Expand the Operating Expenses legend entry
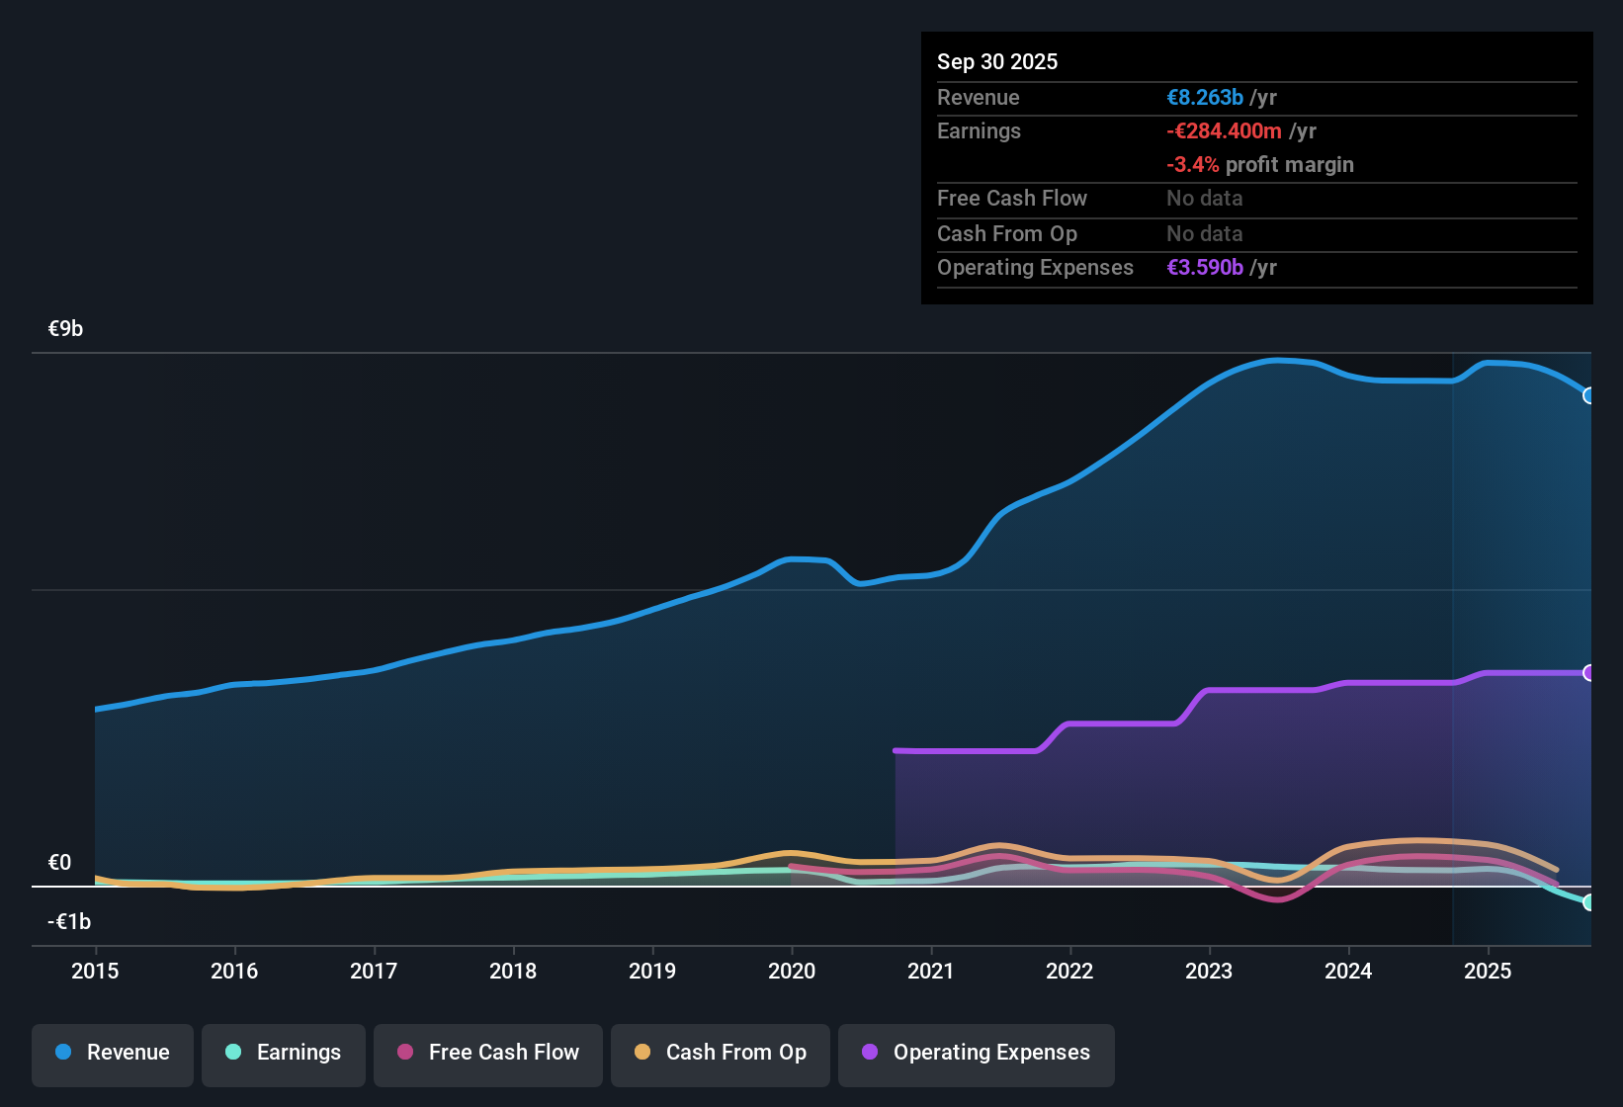The image size is (1623, 1107). tap(976, 1053)
